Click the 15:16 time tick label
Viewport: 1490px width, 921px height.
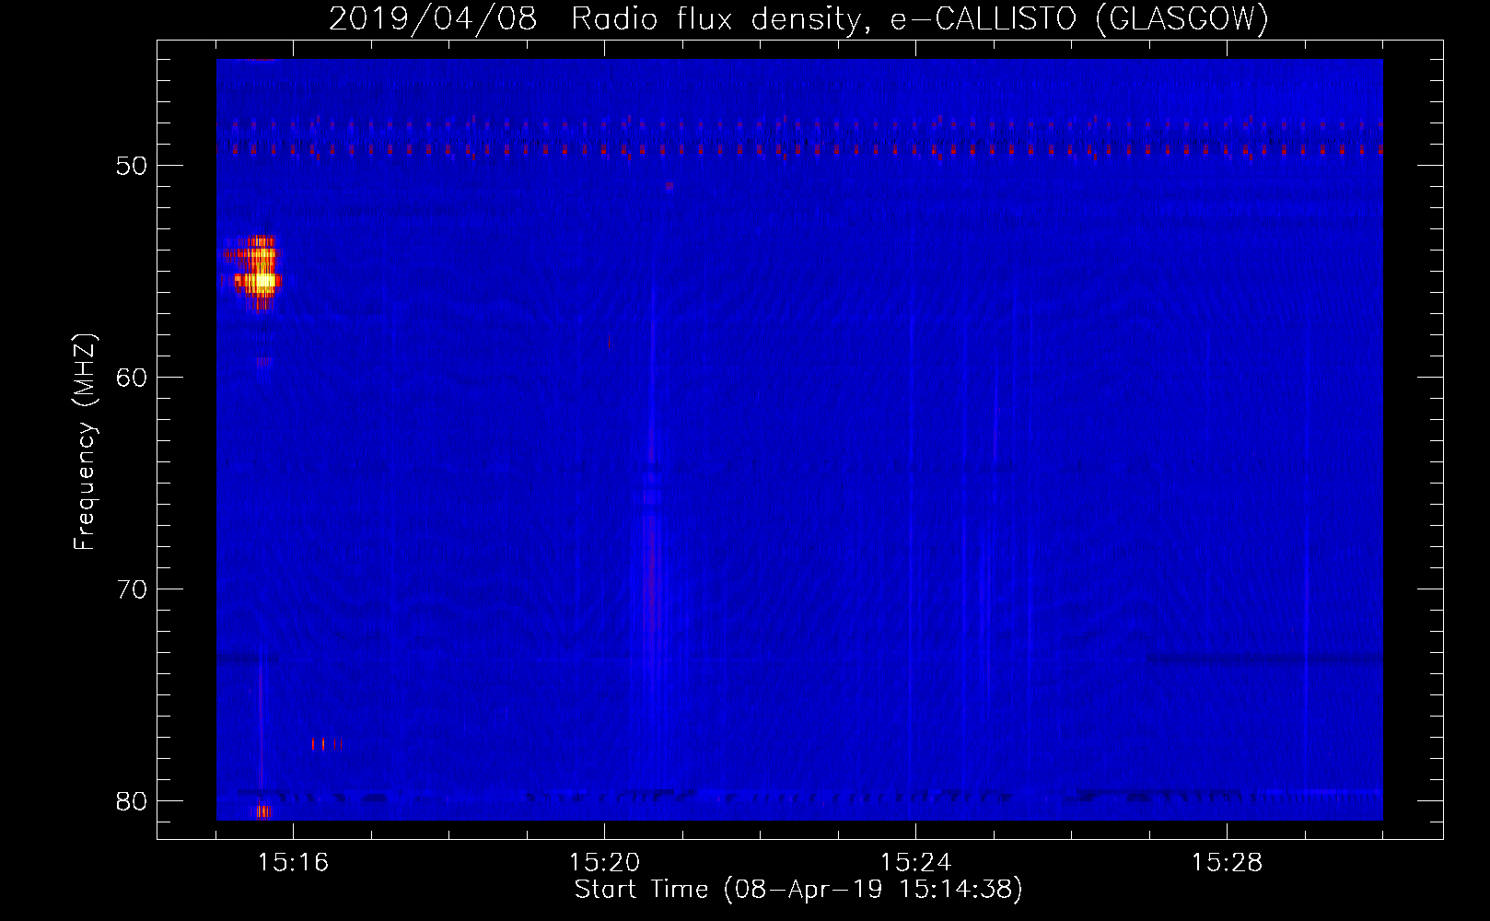293,862
